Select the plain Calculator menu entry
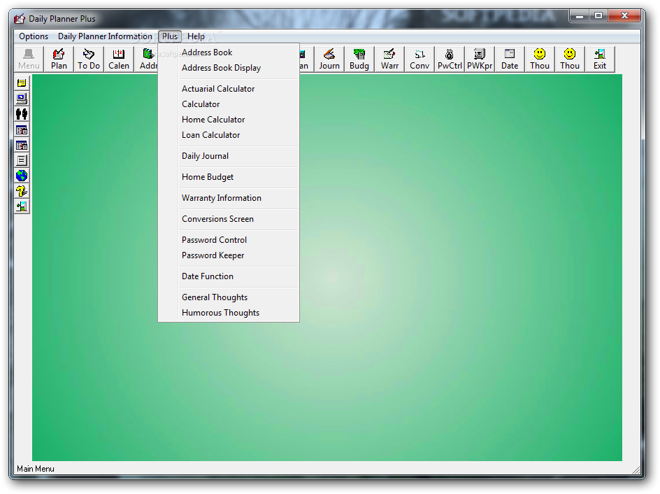Screen dimensions: 660x494 (x=229, y=104)
